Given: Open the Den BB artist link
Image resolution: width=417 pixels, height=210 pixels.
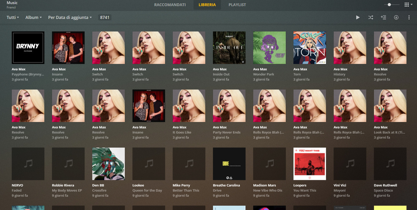Looking at the screenshot, I should pyautogui.click(x=98, y=185).
